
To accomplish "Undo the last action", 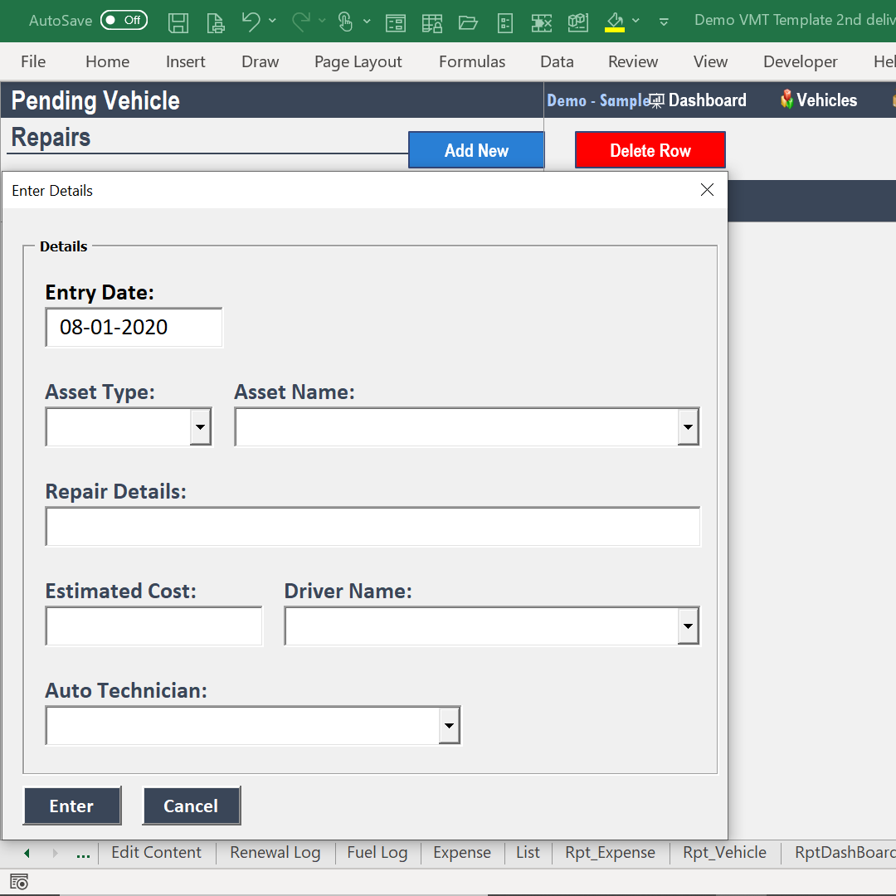I will 251,22.
